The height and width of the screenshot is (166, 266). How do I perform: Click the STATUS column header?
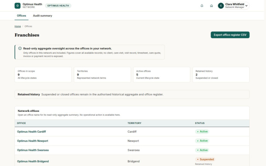pyautogui.click(x=199, y=123)
